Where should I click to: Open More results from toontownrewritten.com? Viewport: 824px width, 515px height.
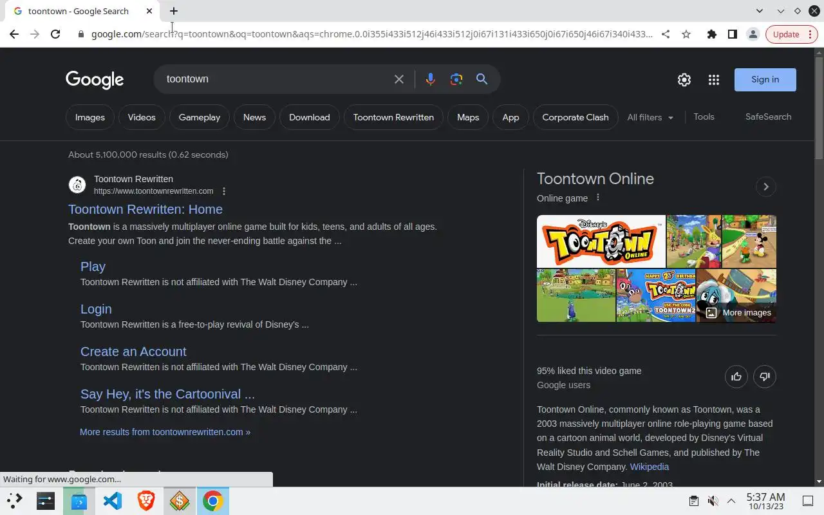[x=165, y=432]
